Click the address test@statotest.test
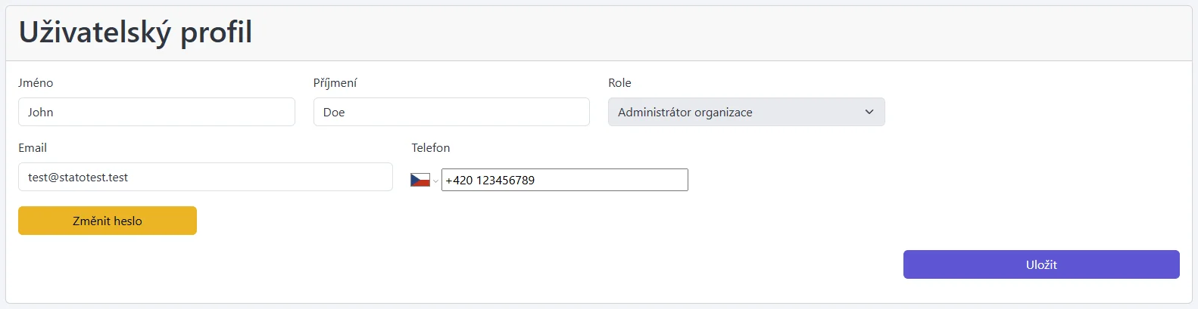This screenshot has width=1198, height=309. (78, 178)
